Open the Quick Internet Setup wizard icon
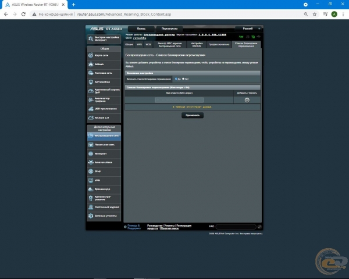 tap(91, 39)
